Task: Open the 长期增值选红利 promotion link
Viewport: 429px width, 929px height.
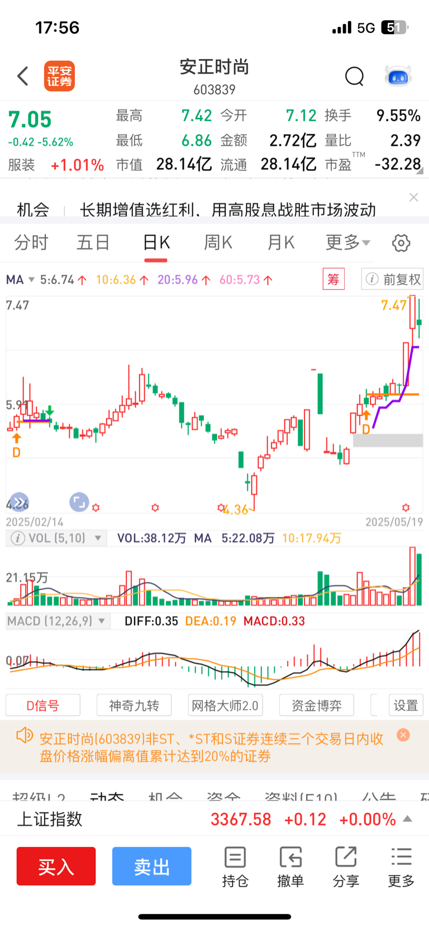Action: click(228, 210)
